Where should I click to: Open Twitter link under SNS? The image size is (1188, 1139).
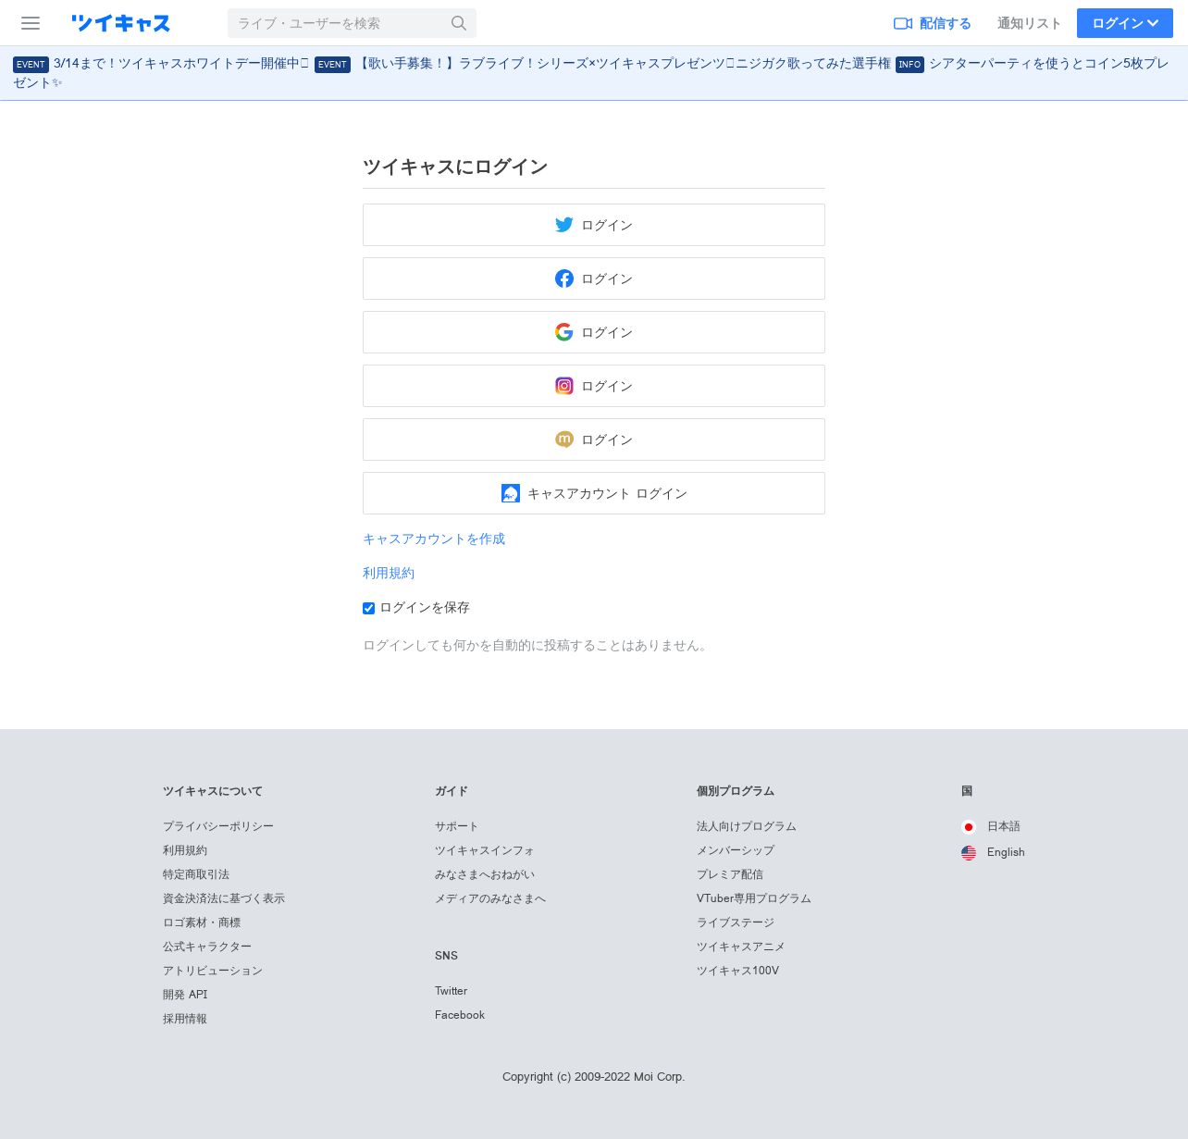pyautogui.click(x=452, y=991)
